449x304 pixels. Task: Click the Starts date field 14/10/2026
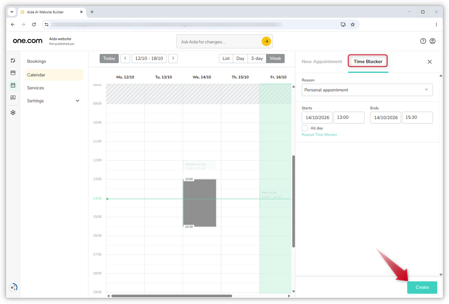point(317,117)
